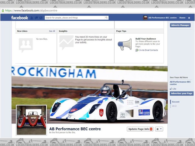
Task: Switch to AB Performance BEC centre profile
Action: pos(160,18)
